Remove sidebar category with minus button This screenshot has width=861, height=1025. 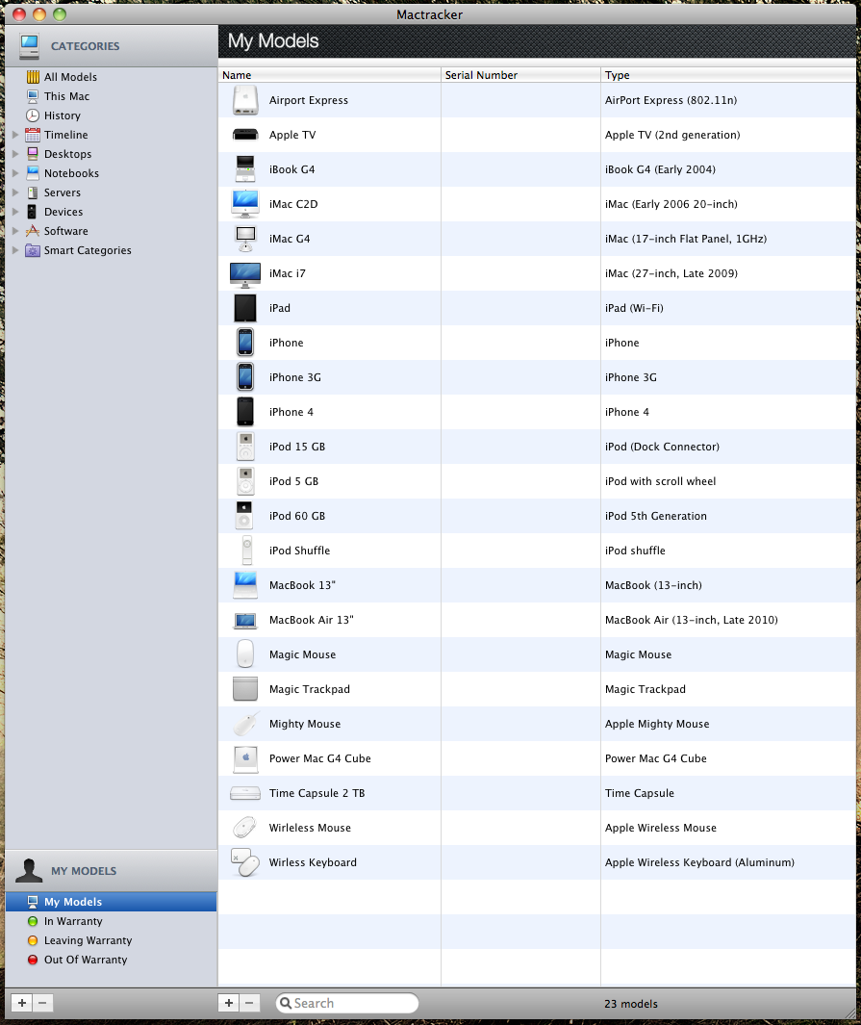pyautogui.click(x=43, y=1003)
